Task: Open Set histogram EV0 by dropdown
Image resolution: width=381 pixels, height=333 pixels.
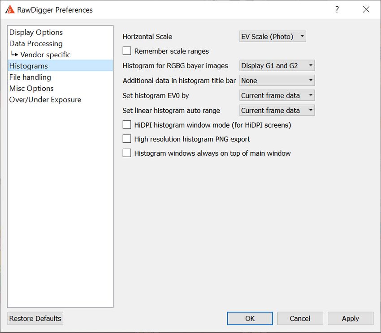Action: tap(277, 95)
